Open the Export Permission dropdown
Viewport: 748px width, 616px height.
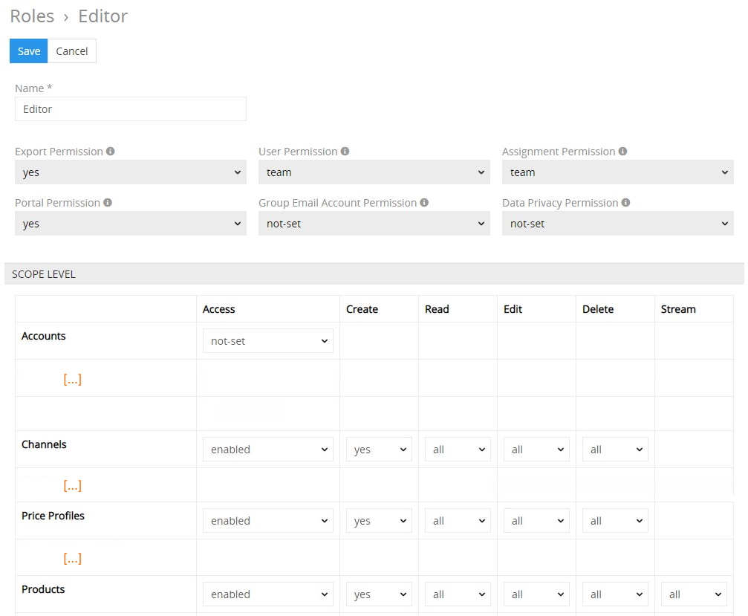pos(130,172)
